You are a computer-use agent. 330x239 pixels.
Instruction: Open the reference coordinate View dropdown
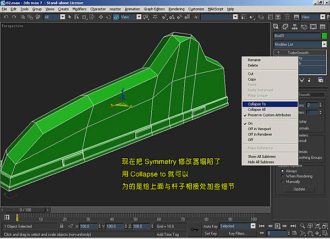139,17
